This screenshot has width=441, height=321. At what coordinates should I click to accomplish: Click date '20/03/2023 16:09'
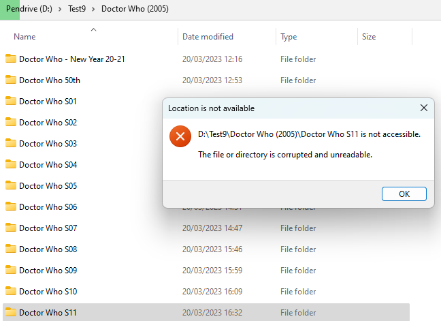(x=212, y=292)
